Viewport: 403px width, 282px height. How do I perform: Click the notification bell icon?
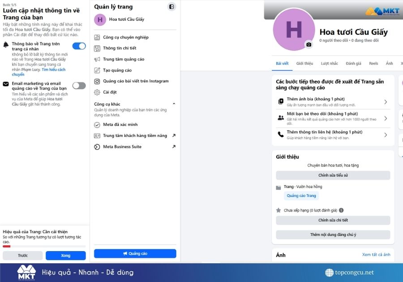(x=6, y=45)
